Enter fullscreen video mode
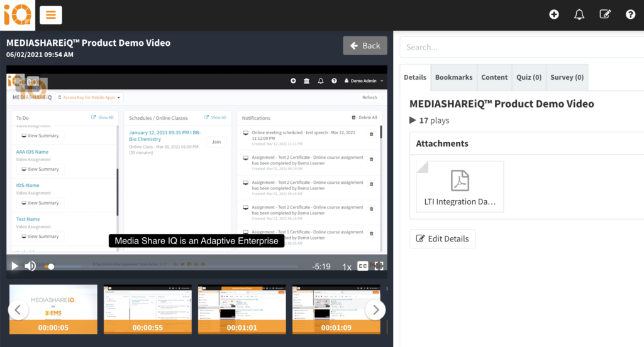The image size is (644, 347). (x=379, y=266)
